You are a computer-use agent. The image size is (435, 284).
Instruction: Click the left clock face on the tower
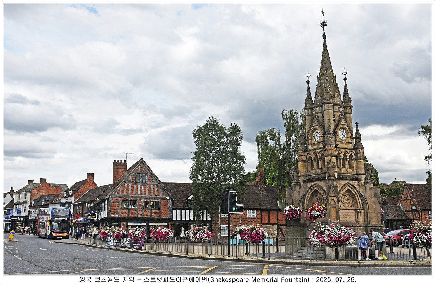click(x=316, y=135)
